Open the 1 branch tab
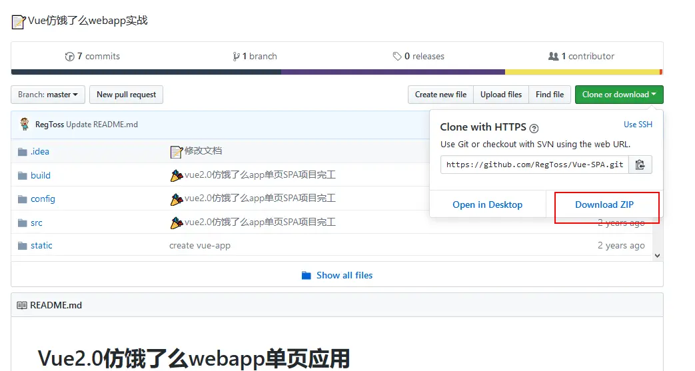 [255, 57]
